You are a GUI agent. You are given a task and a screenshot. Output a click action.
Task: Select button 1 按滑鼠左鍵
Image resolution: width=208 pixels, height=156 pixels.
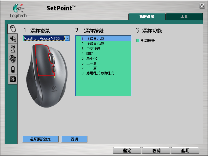(x=106, y=39)
